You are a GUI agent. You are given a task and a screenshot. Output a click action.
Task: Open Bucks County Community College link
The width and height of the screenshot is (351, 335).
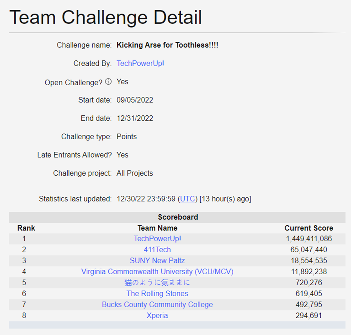[157, 305]
